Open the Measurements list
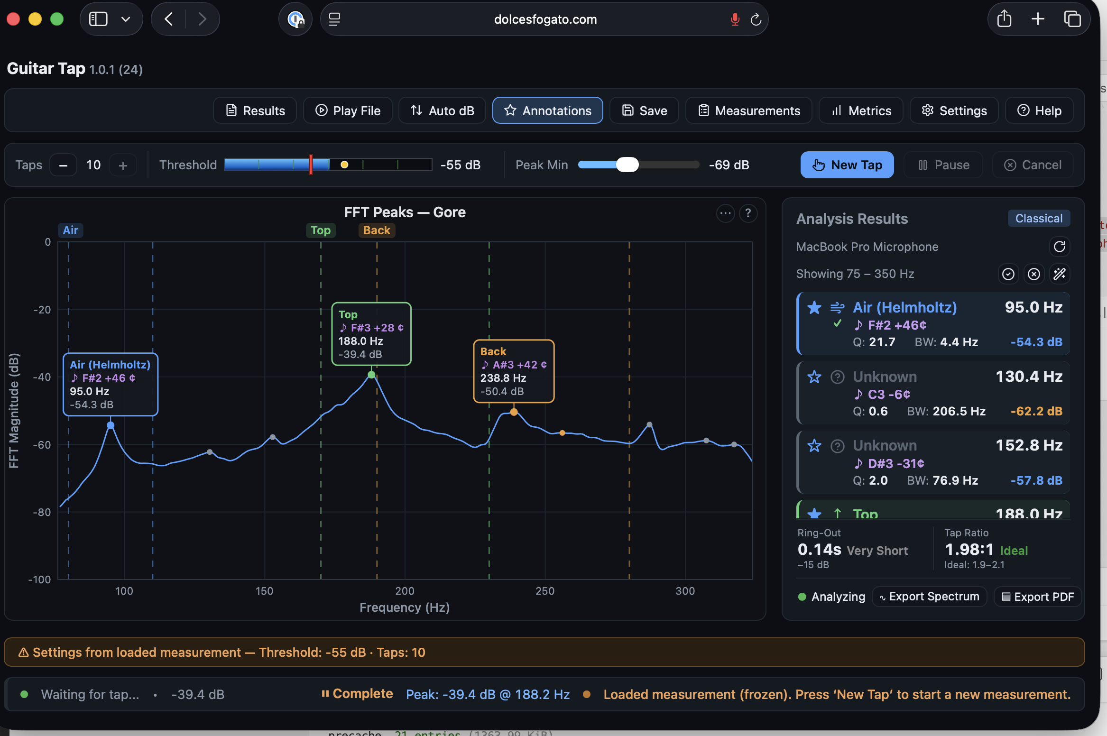Image resolution: width=1107 pixels, height=736 pixels. 748,110
